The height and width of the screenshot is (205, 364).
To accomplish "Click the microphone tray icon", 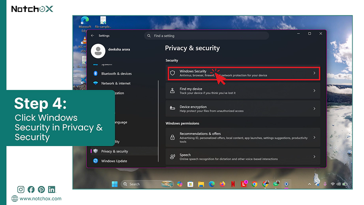I will (x=325, y=184).
